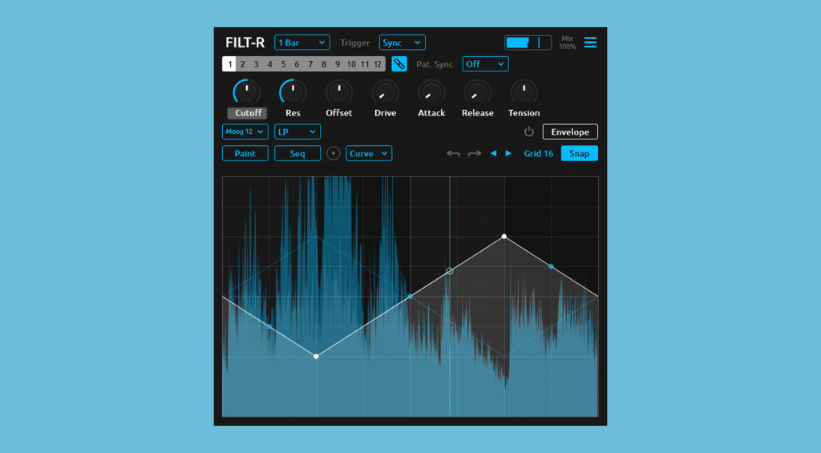
Task: Shift pattern right with triangle arrow
Action: [x=508, y=153]
